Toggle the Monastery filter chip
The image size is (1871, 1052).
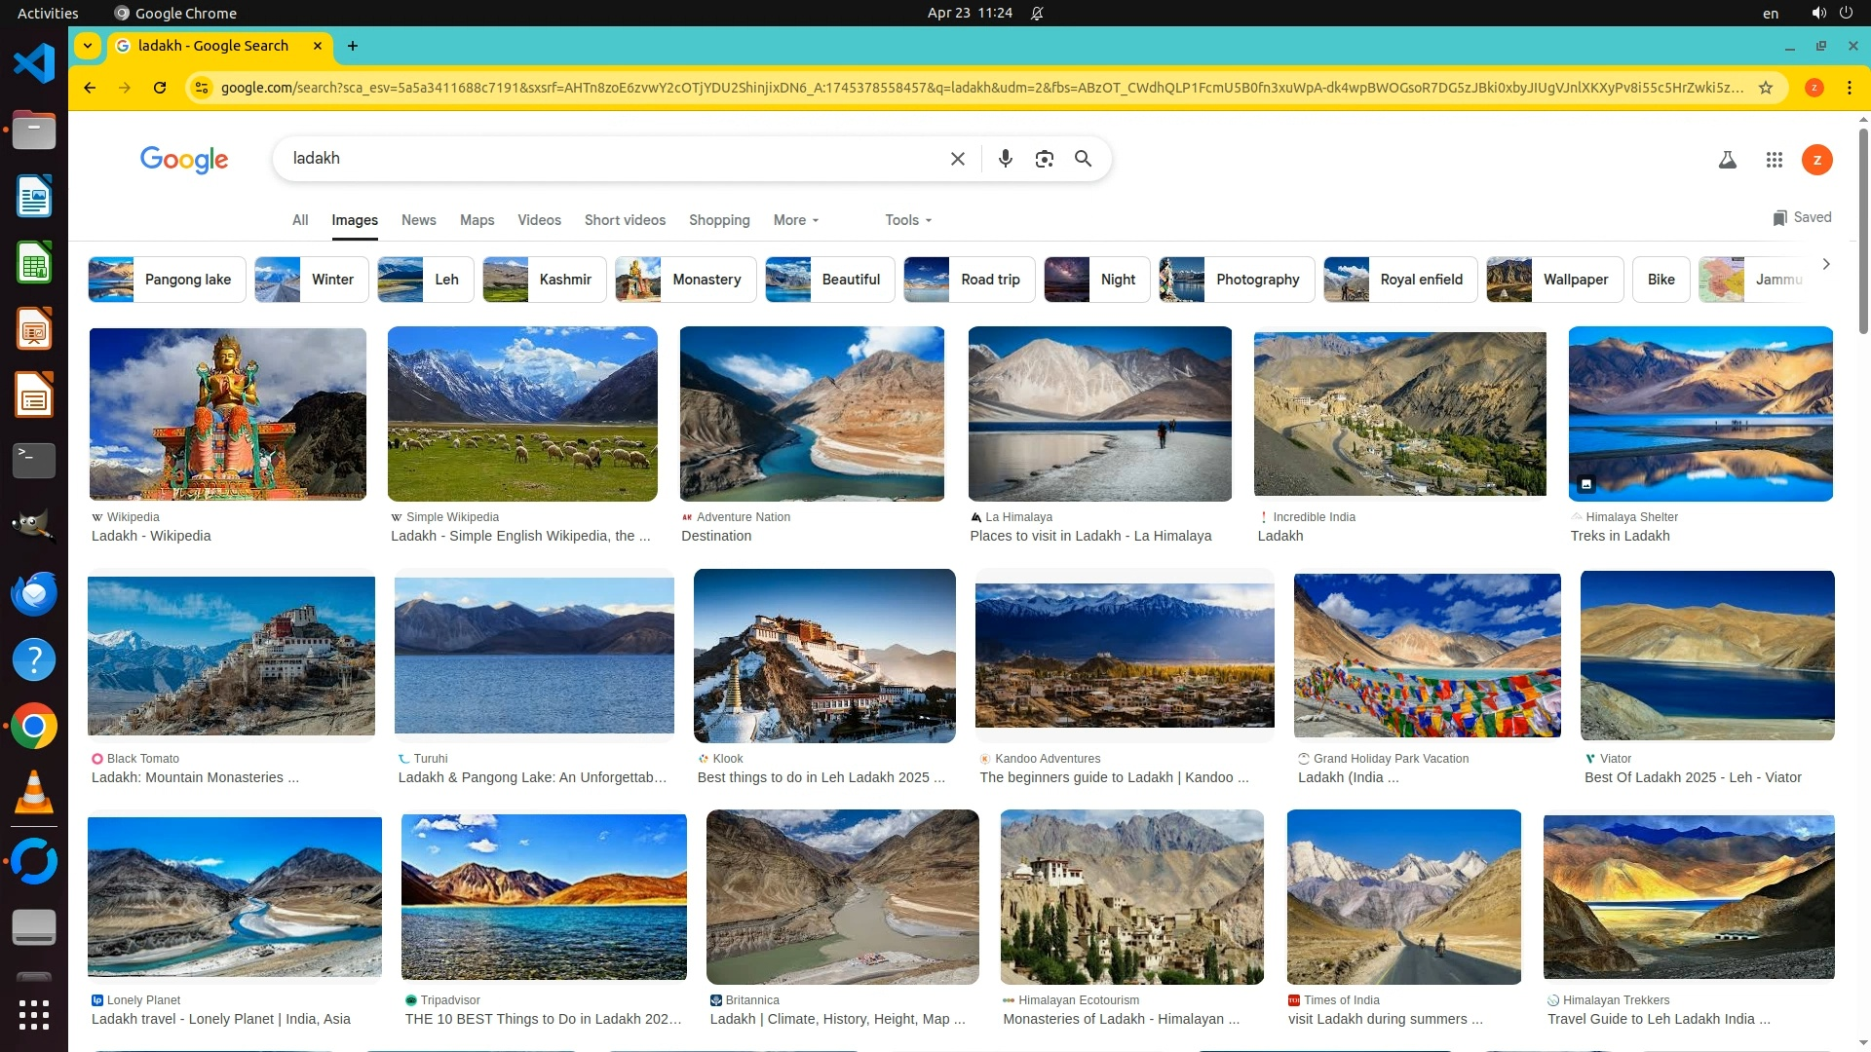point(685,280)
